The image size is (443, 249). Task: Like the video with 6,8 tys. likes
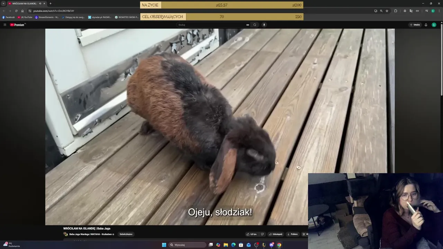(x=252, y=234)
